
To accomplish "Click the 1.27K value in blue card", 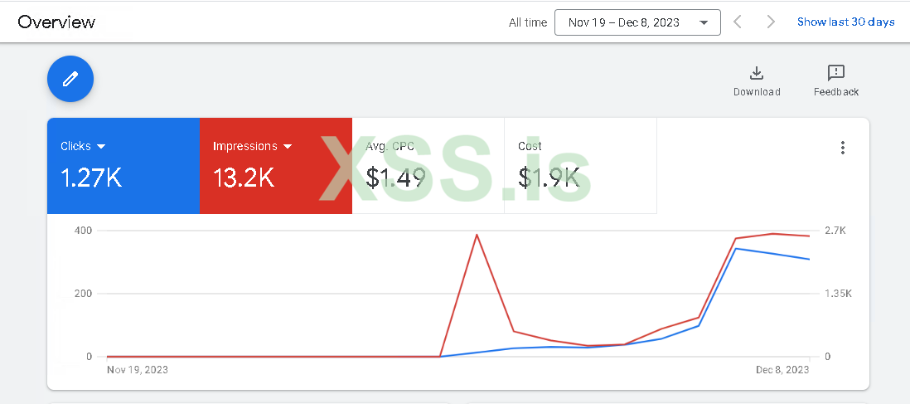I will 91,178.
